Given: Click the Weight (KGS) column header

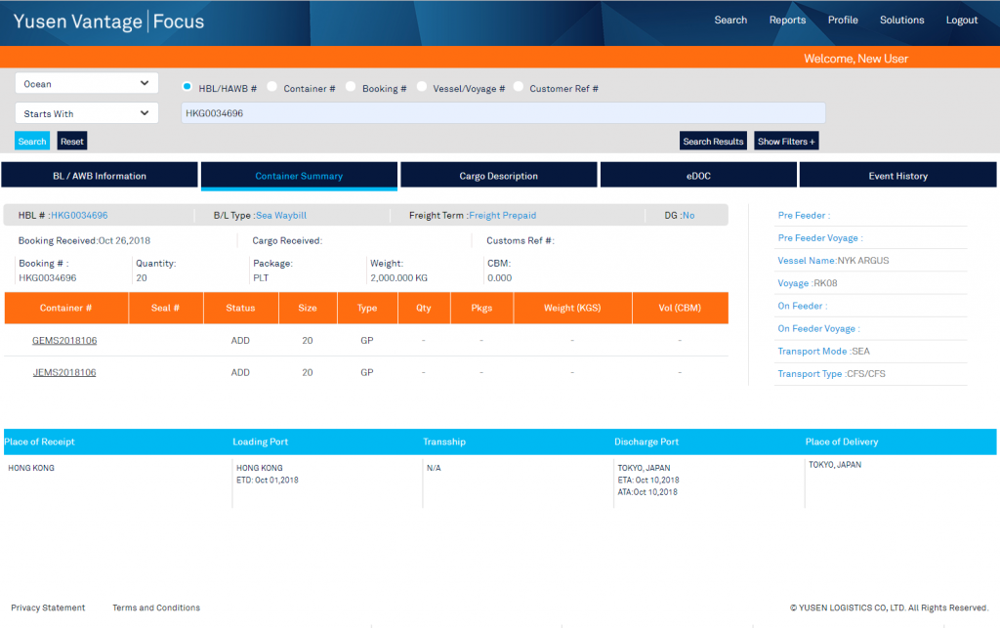Looking at the screenshot, I should 572,308.
